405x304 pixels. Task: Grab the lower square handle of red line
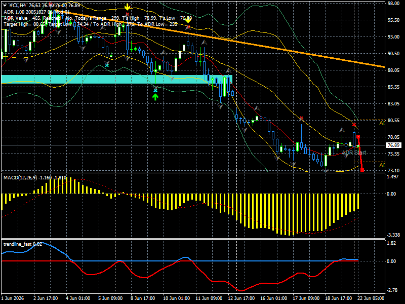pos(362,170)
